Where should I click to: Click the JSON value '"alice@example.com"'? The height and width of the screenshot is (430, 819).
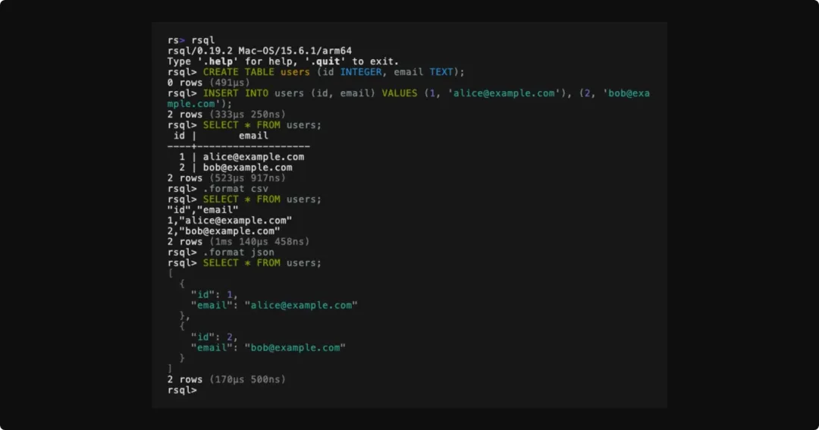point(301,305)
